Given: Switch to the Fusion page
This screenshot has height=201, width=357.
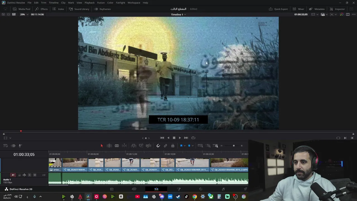Looking at the screenshot, I should pos(178,189).
